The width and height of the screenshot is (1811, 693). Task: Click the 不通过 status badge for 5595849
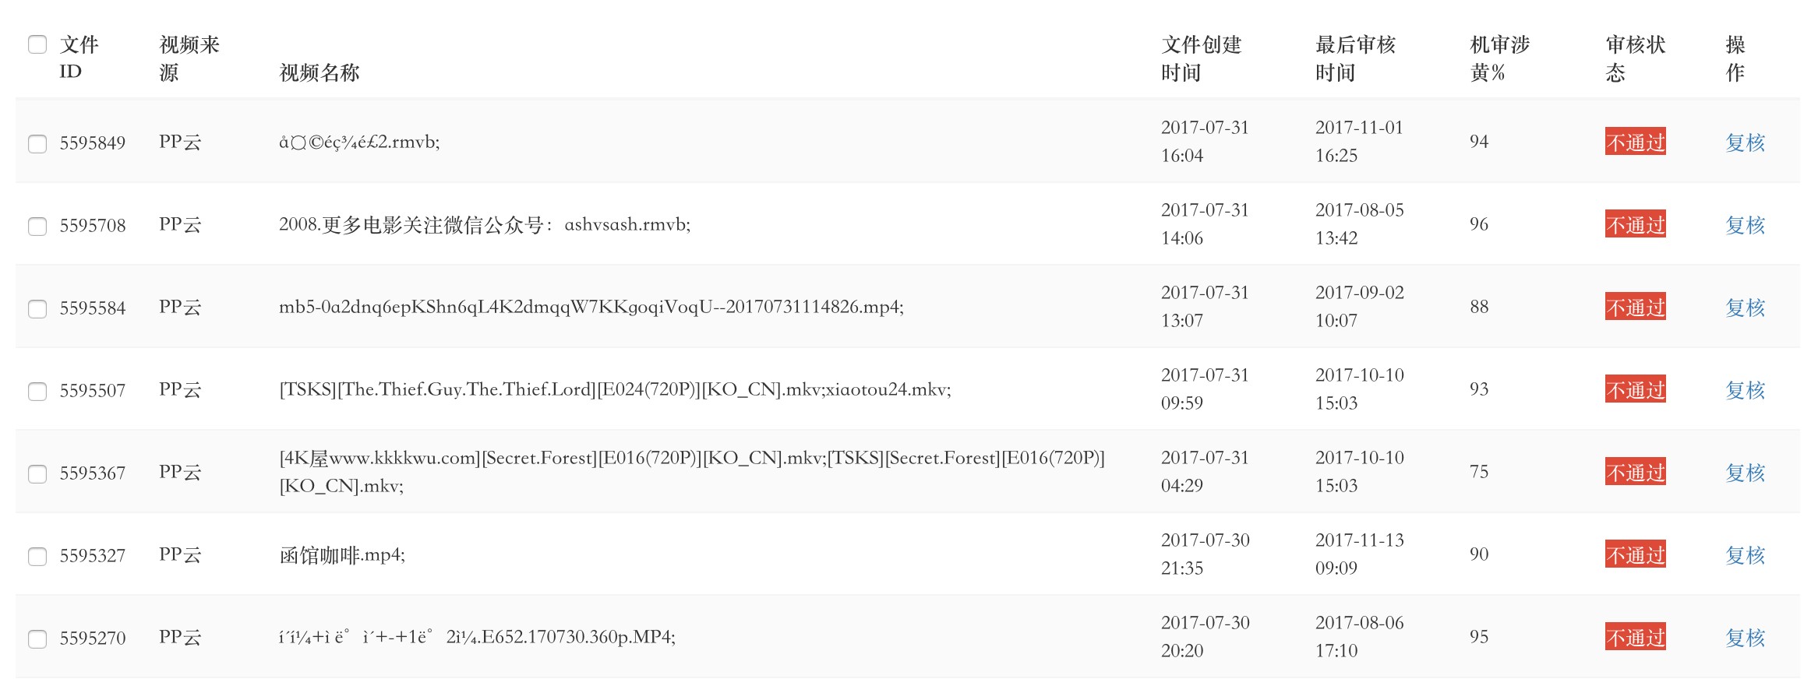pyautogui.click(x=1635, y=142)
